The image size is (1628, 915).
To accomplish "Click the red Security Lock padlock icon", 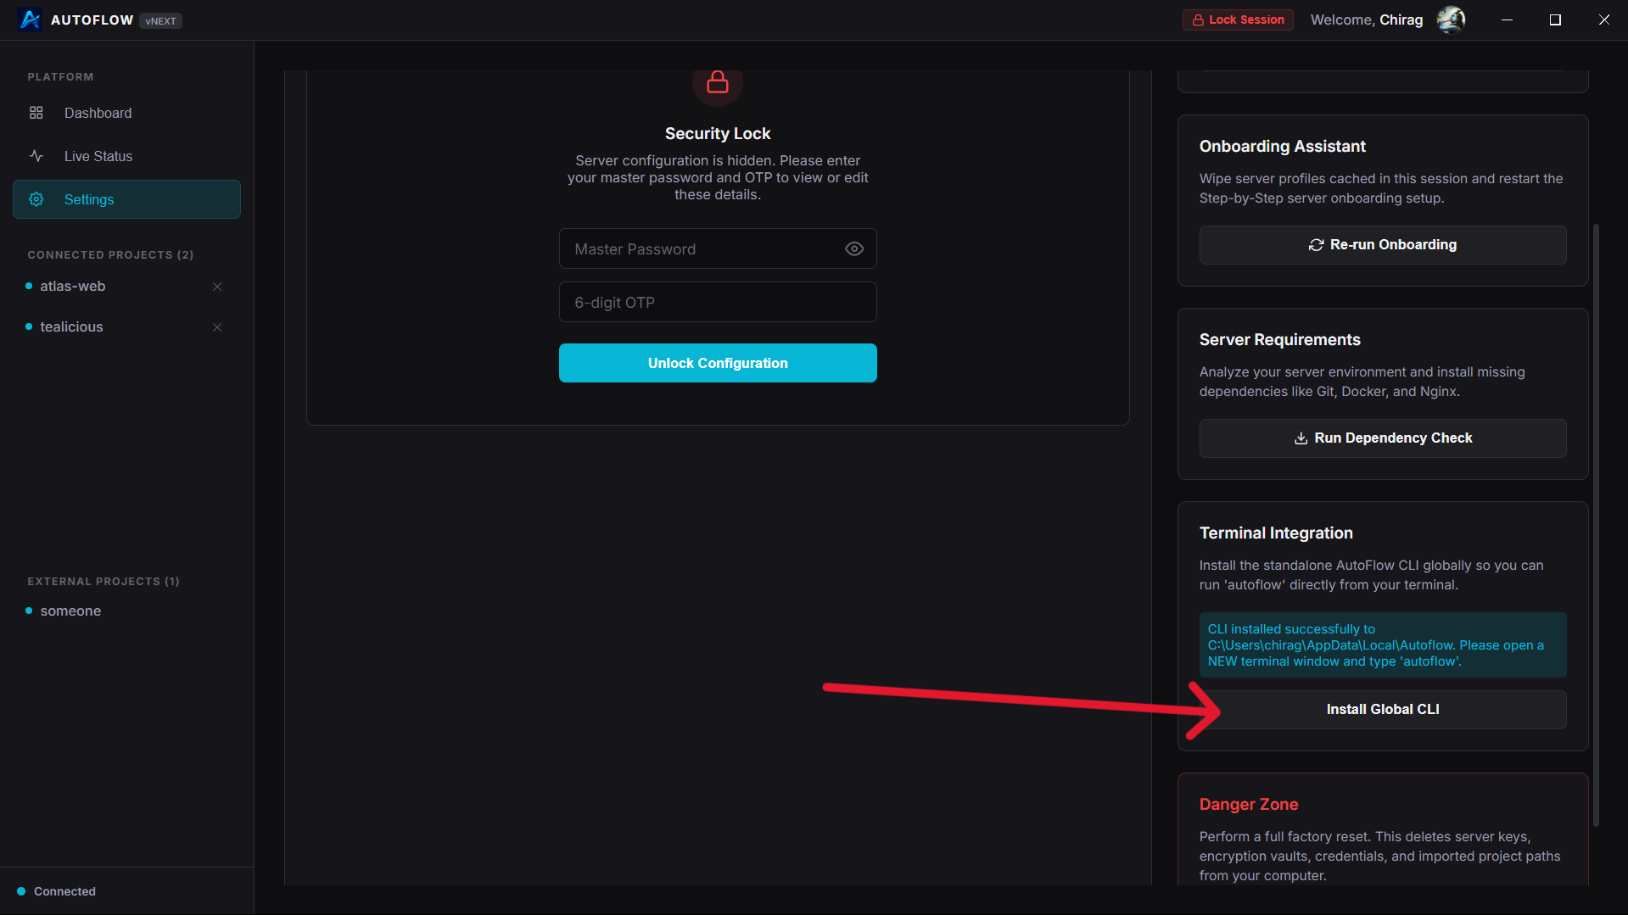I will pos(718,82).
